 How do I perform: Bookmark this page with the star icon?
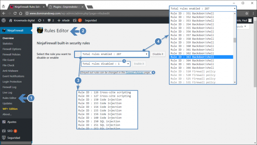[247, 13]
